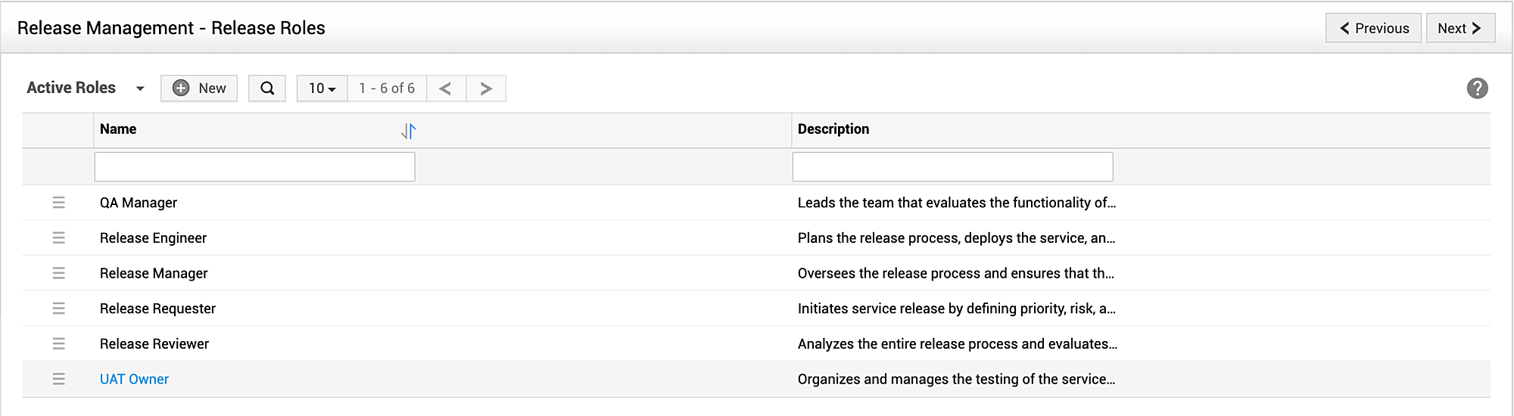Viewport: 1514px width, 416px height.
Task: Open the UAT Owner role link
Action: pyautogui.click(x=134, y=379)
